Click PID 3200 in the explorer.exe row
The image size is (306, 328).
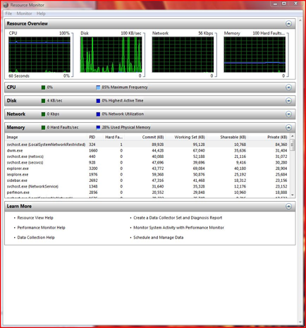coord(93,169)
